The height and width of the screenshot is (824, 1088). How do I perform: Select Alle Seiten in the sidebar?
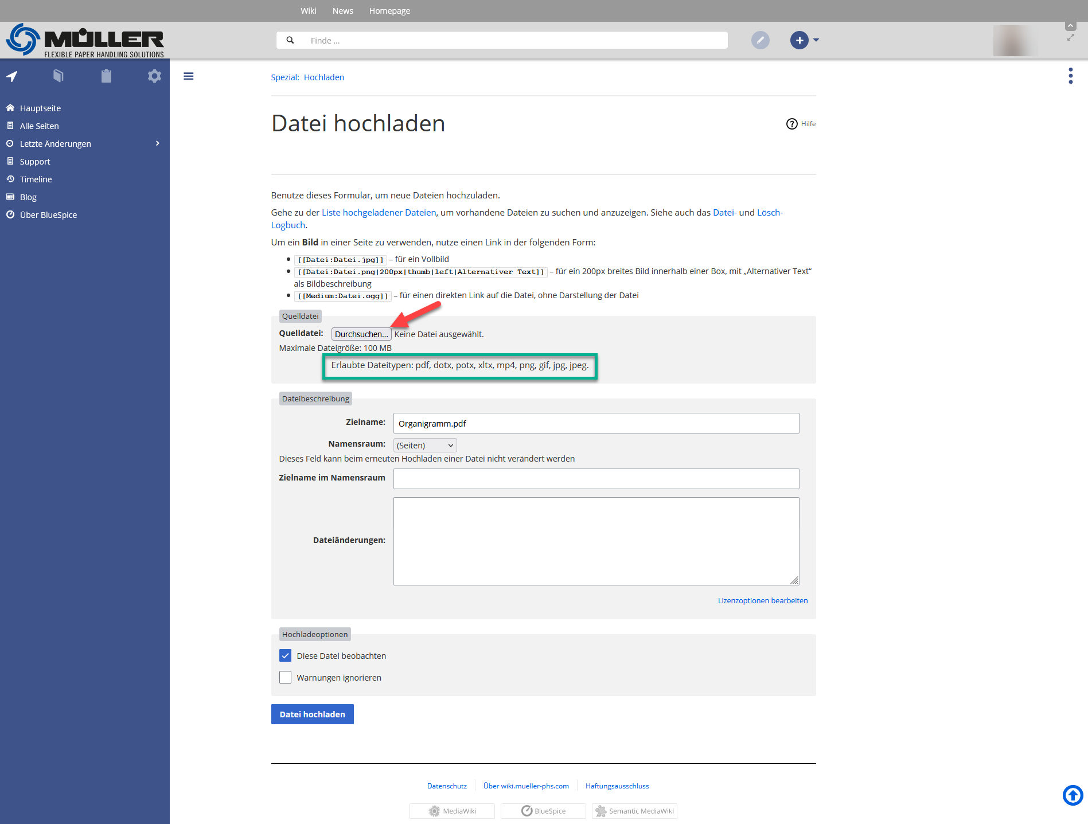click(x=39, y=126)
